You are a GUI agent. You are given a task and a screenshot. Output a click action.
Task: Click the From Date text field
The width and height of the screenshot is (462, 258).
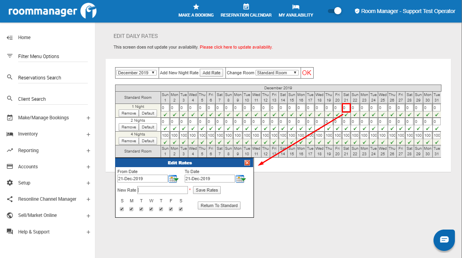(142, 179)
